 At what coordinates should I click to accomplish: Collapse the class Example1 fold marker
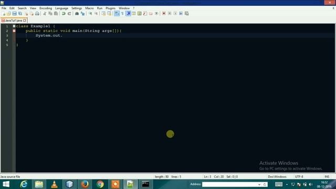point(14,26)
